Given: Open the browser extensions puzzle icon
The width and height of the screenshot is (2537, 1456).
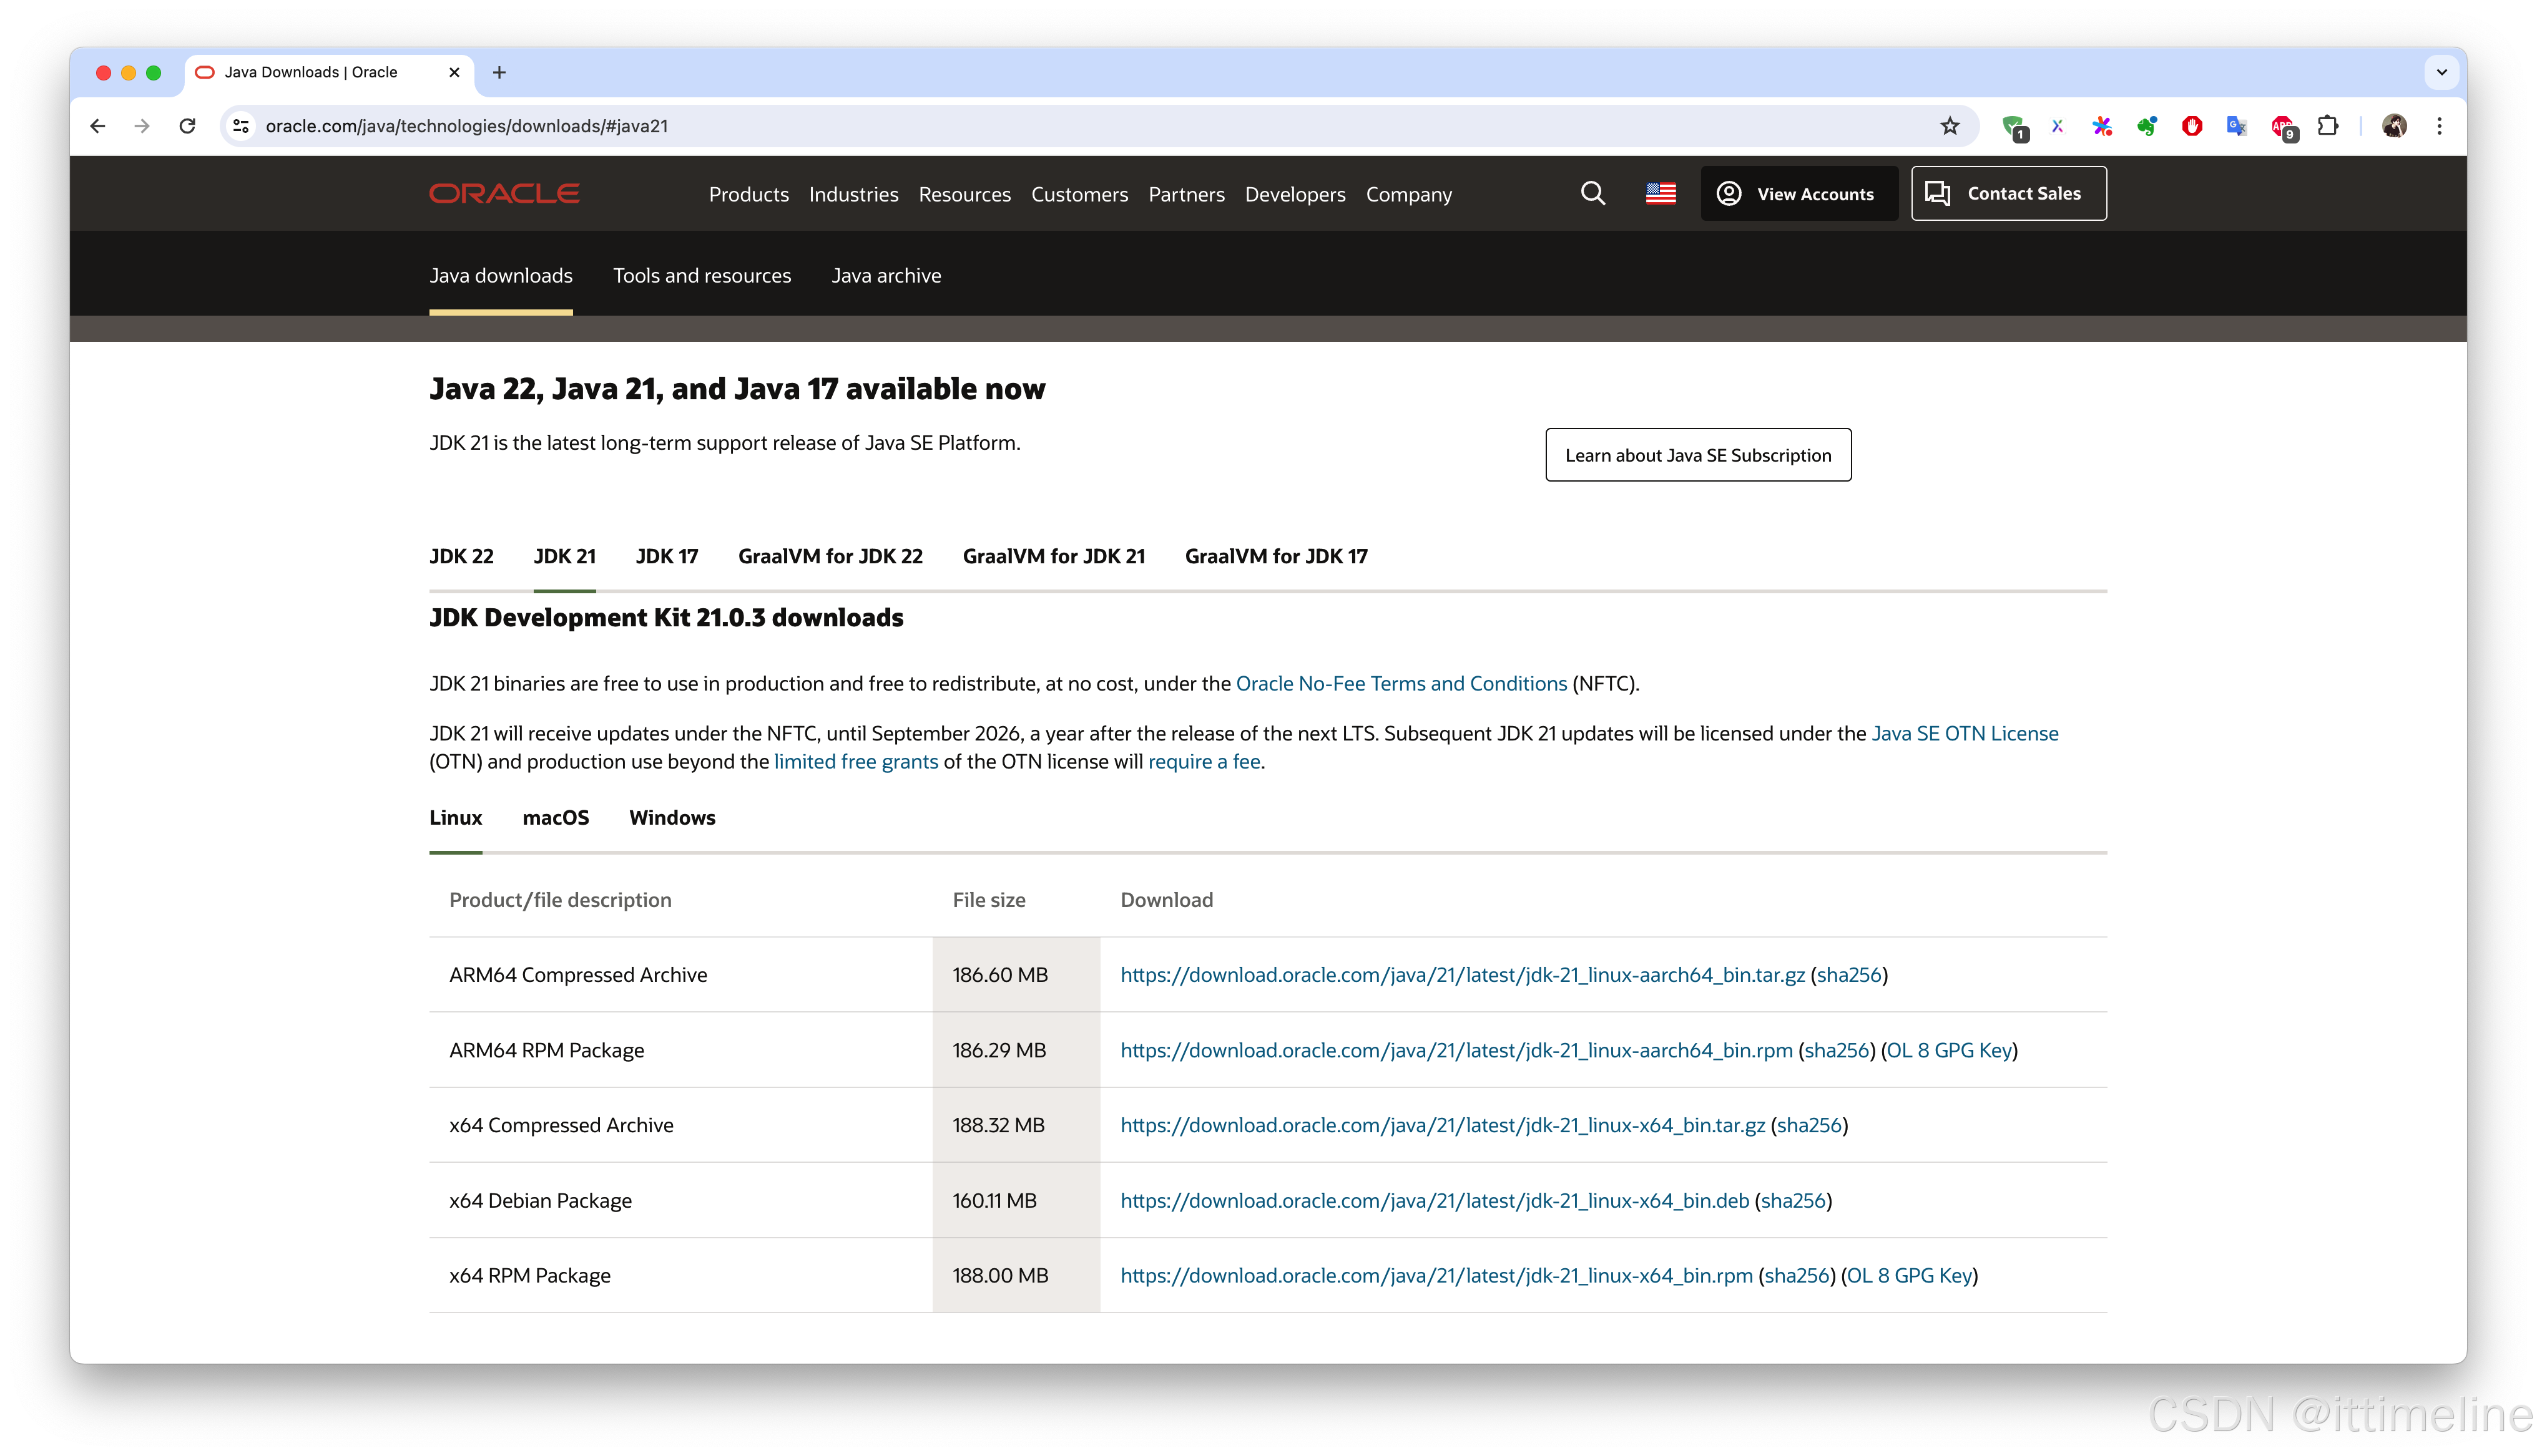Looking at the screenshot, I should [2328, 126].
